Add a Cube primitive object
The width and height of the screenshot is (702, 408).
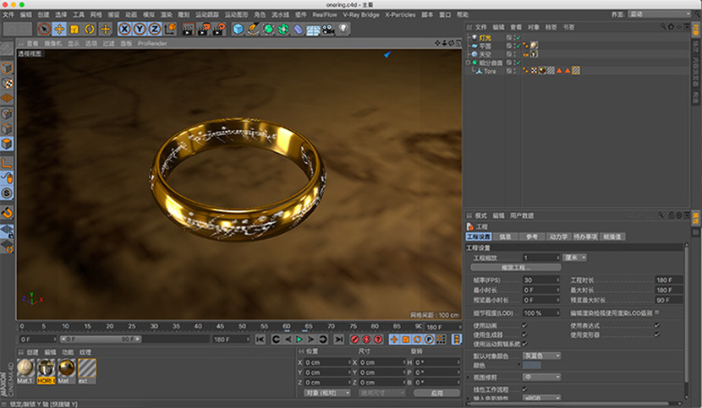point(239,30)
